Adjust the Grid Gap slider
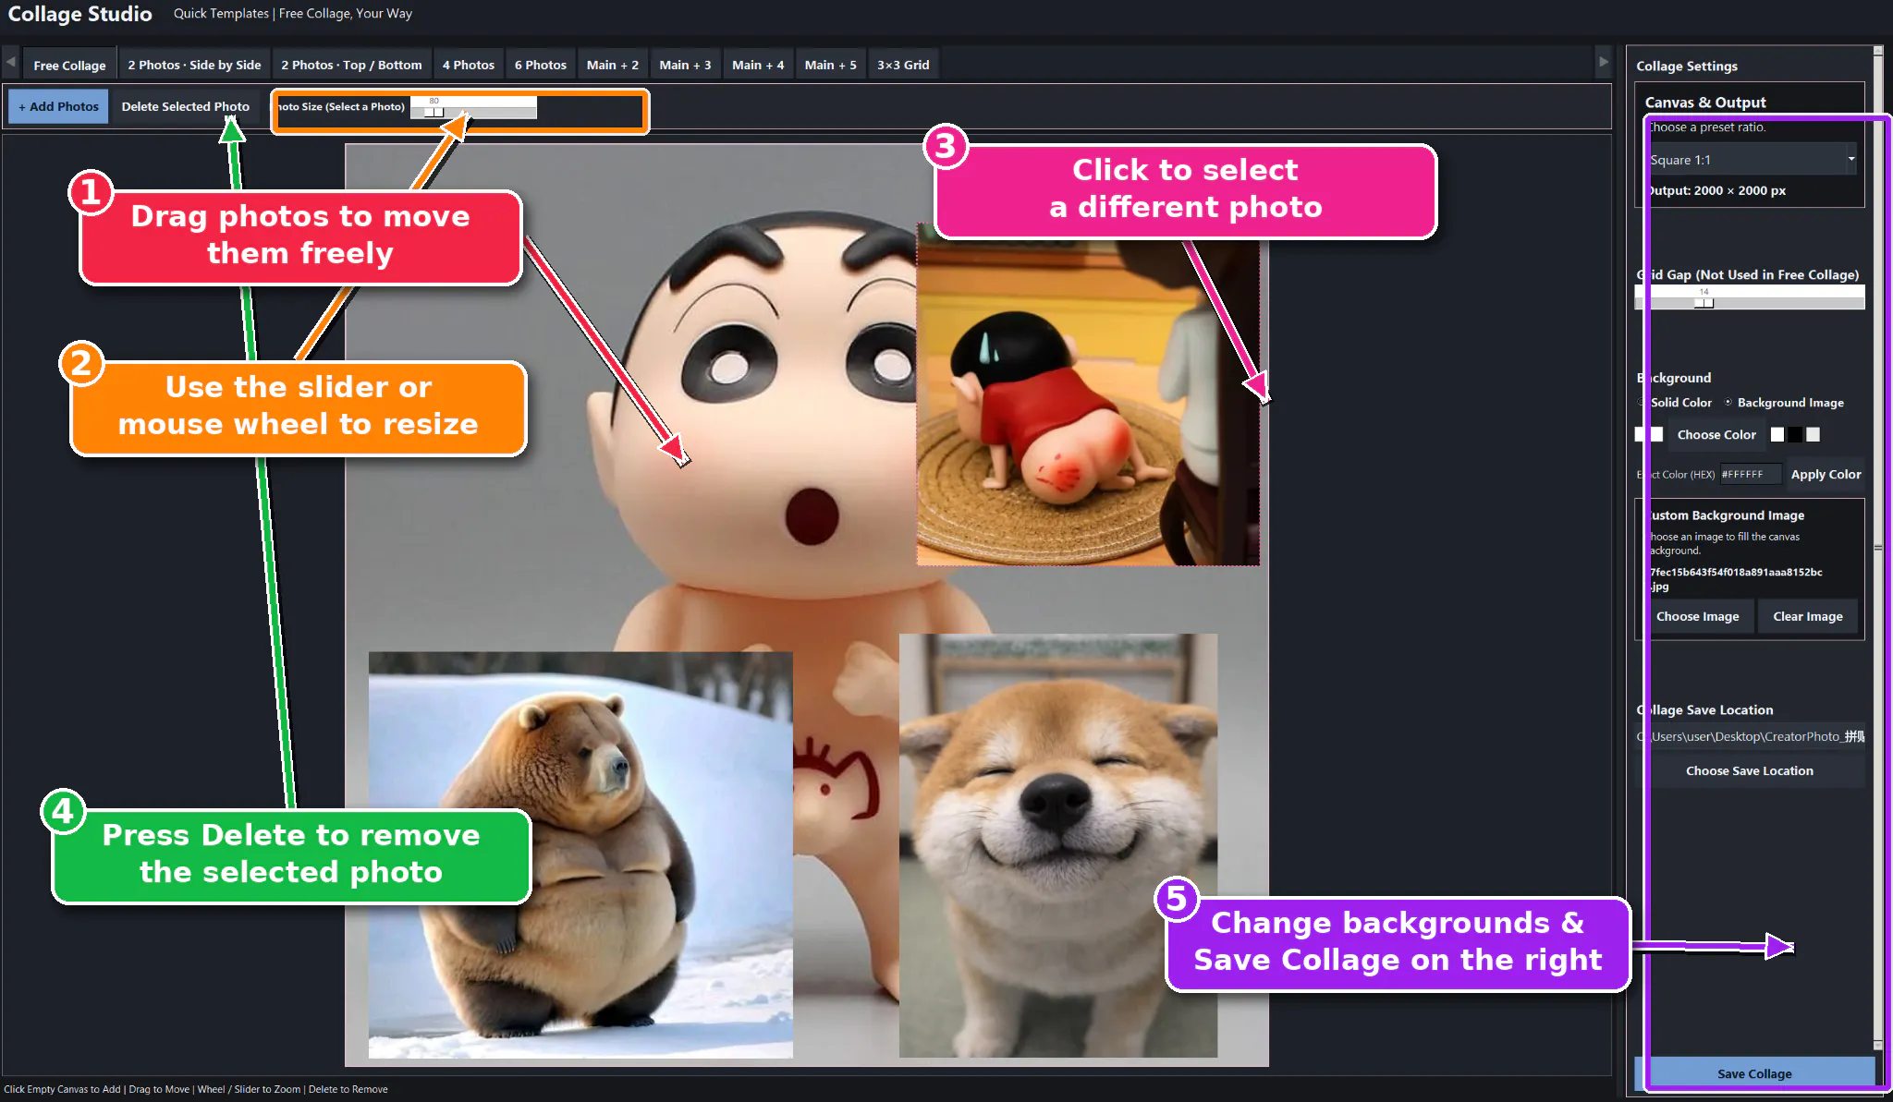 click(1750, 297)
